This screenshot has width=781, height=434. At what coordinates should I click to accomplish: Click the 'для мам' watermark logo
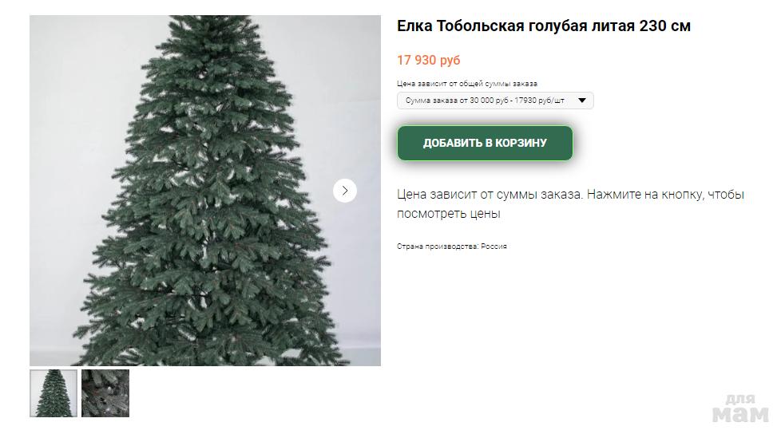point(740,408)
